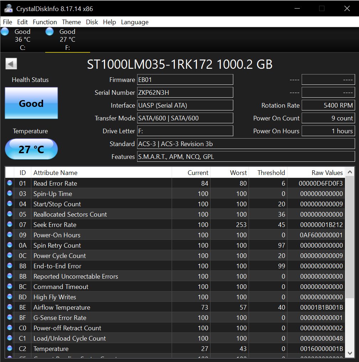
Task: Open the Function menu
Action: [45, 22]
